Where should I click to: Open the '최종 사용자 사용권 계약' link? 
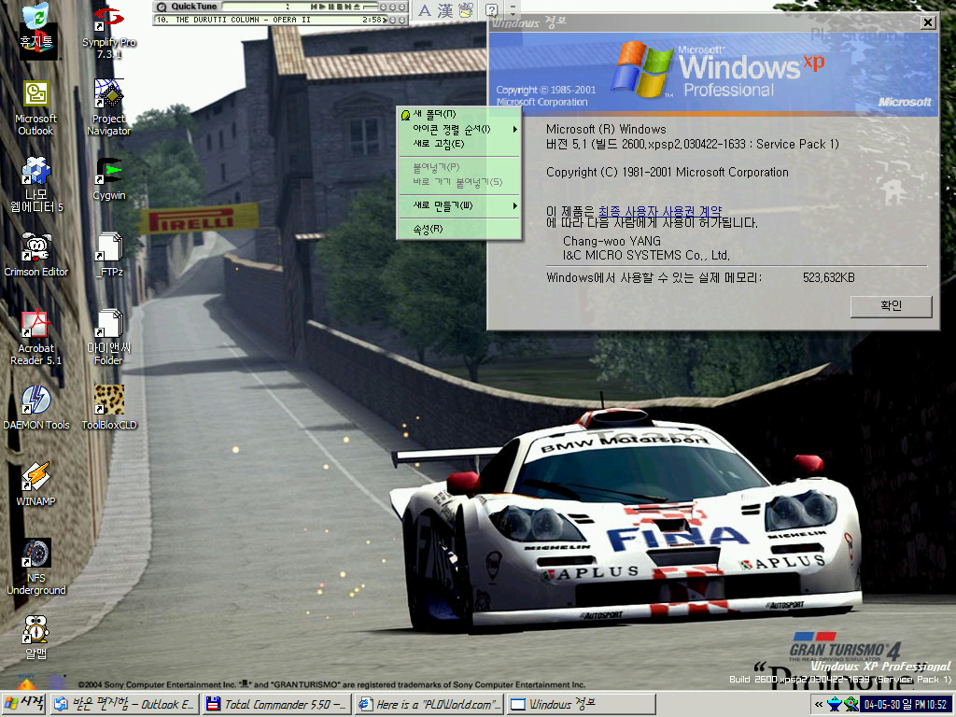click(659, 212)
